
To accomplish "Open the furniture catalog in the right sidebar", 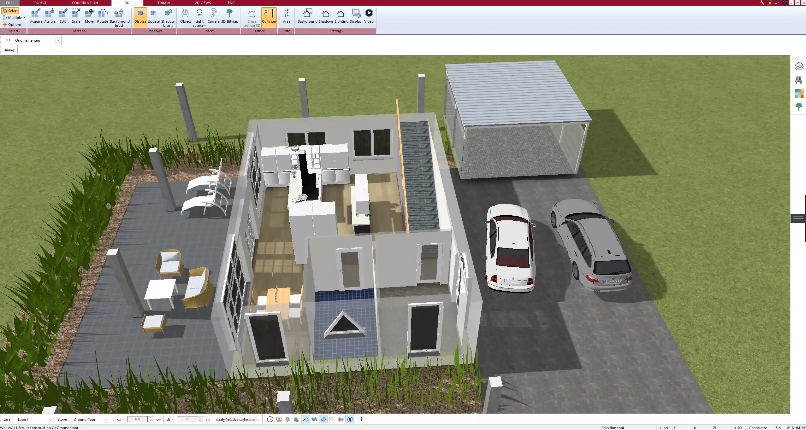I will click(x=799, y=79).
